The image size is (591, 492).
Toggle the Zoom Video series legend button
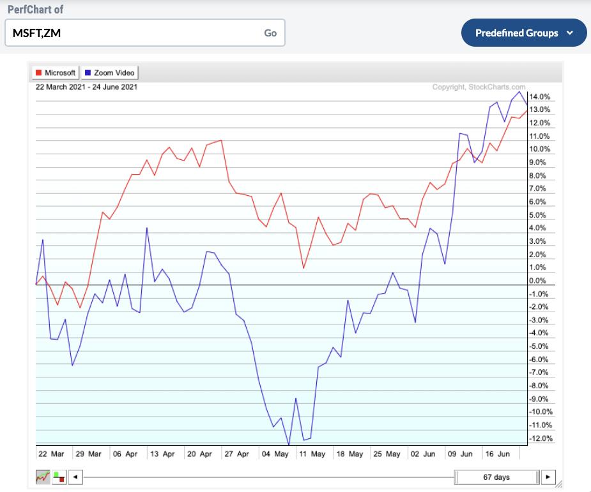110,72
